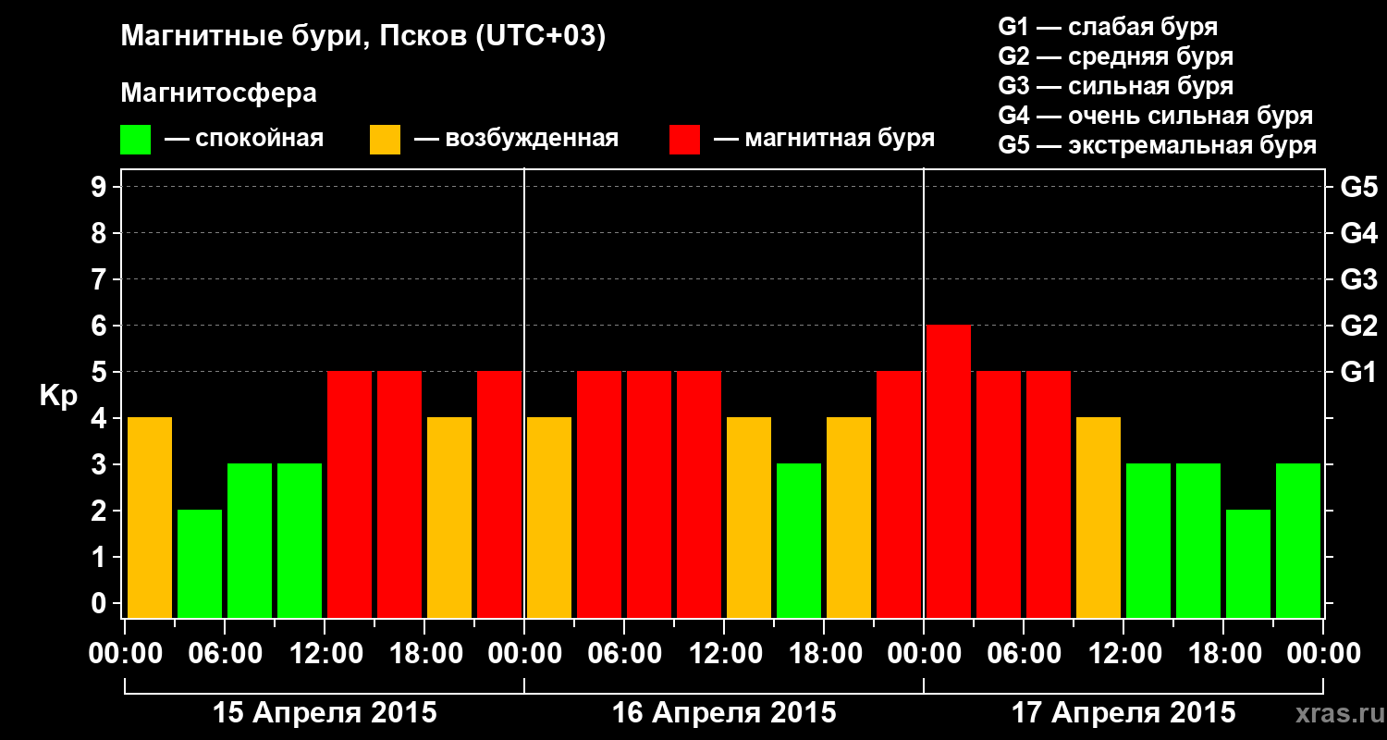Click the red Kp 6 bar on 17 April

(x=949, y=471)
